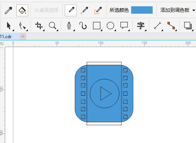
Task: Open the 添加到调色板 dropdown arrow
Action: (x=194, y=10)
